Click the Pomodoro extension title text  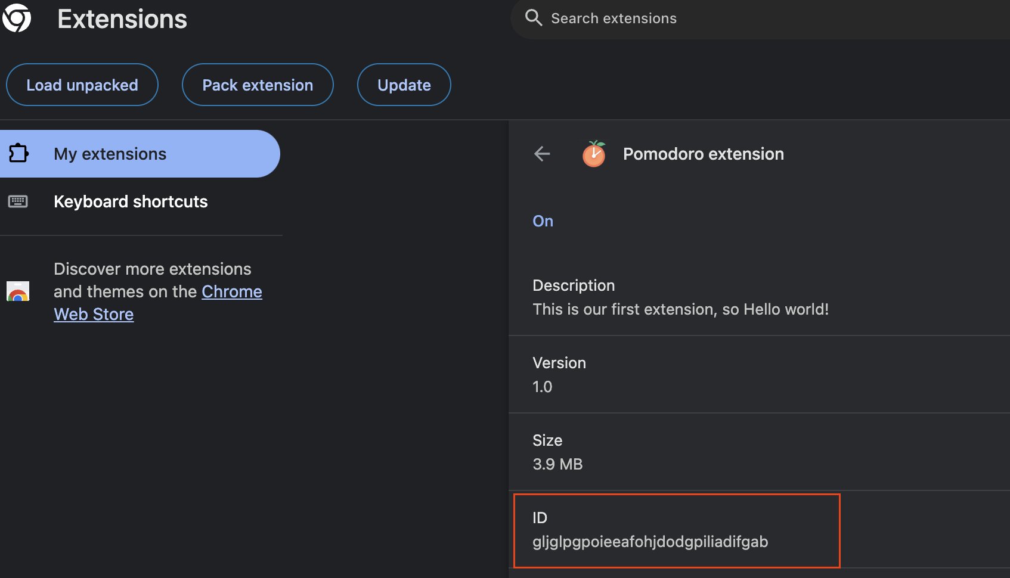[x=704, y=154]
